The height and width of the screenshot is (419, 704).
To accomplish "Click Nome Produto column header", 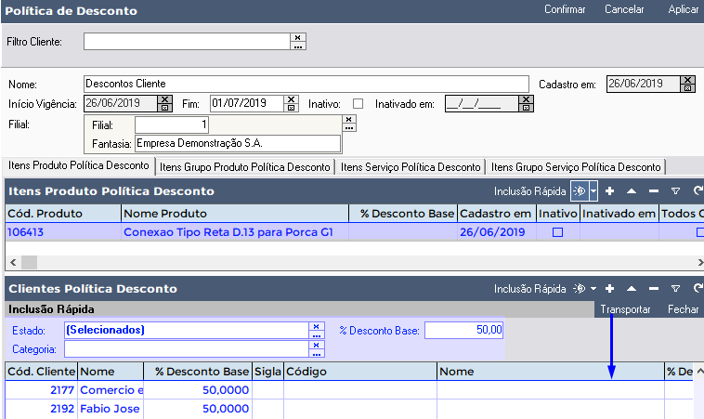I will (x=235, y=214).
